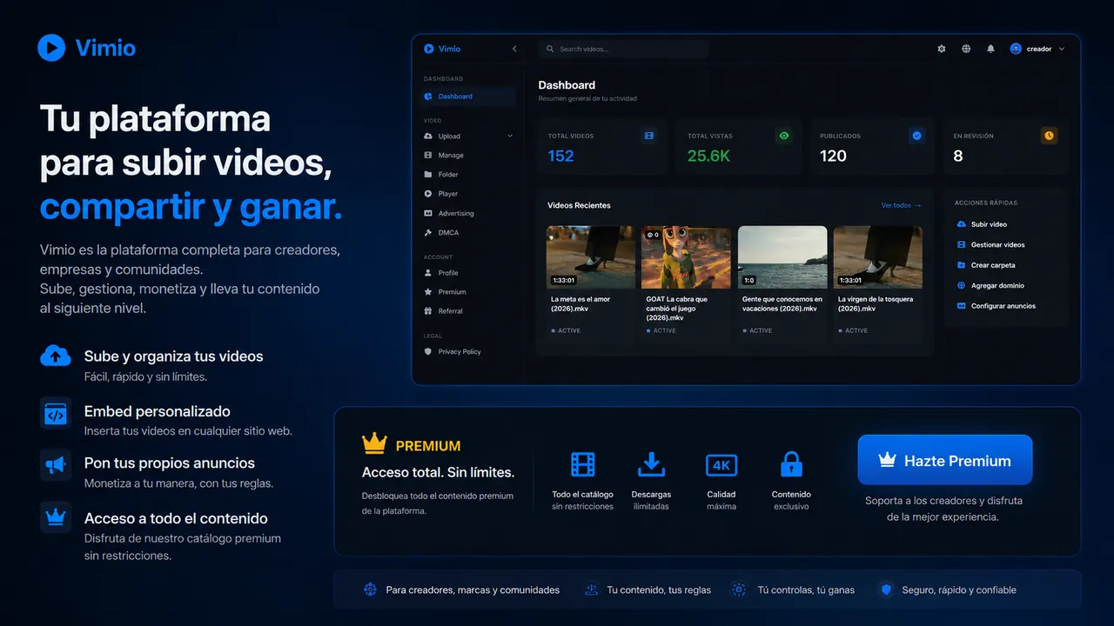1114x626 pixels.
Task: Click the Search videos field
Action: (x=623, y=49)
